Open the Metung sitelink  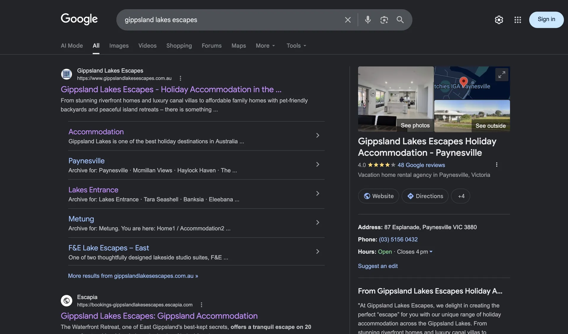(x=81, y=219)
